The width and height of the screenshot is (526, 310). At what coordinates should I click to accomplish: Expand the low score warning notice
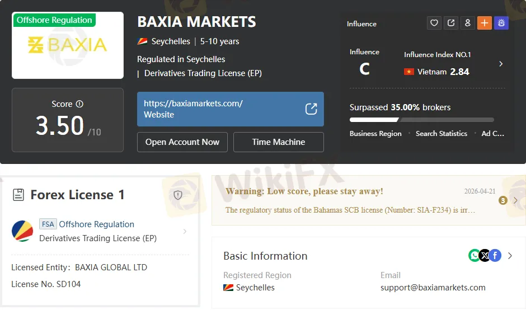(515, 200)
